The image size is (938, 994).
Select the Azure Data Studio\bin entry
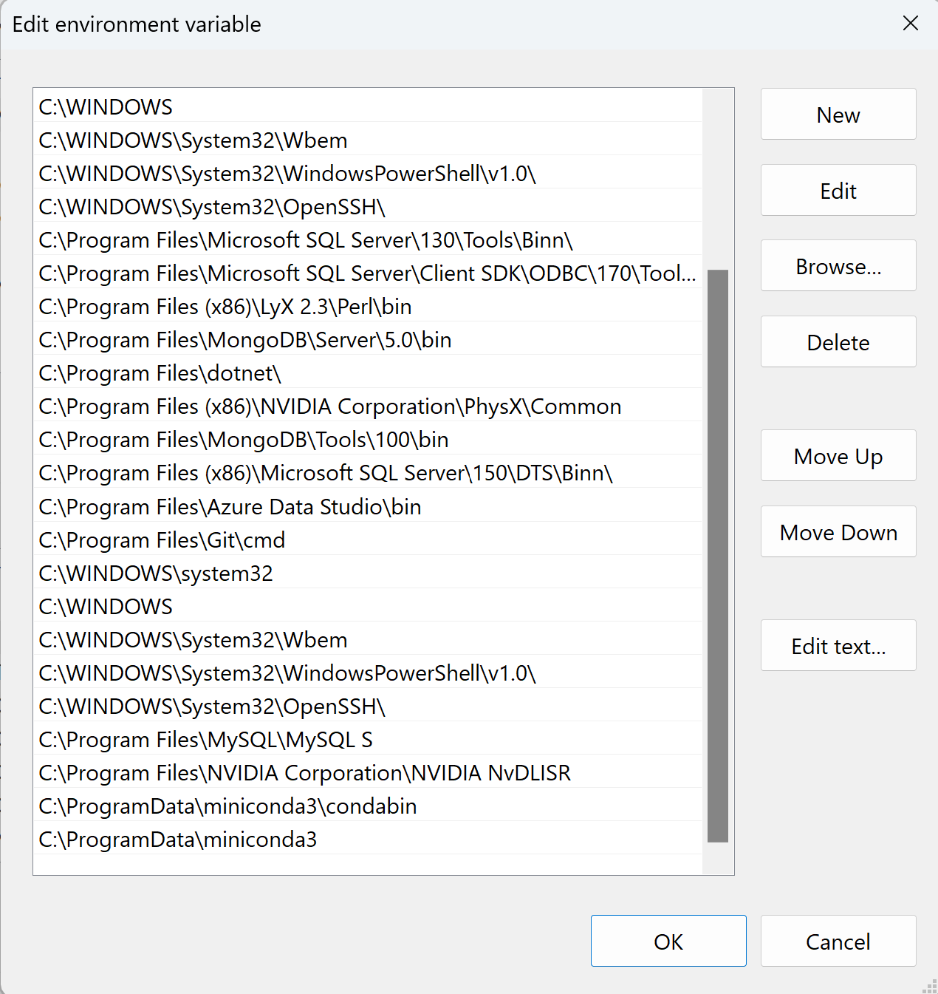point(230,507)
